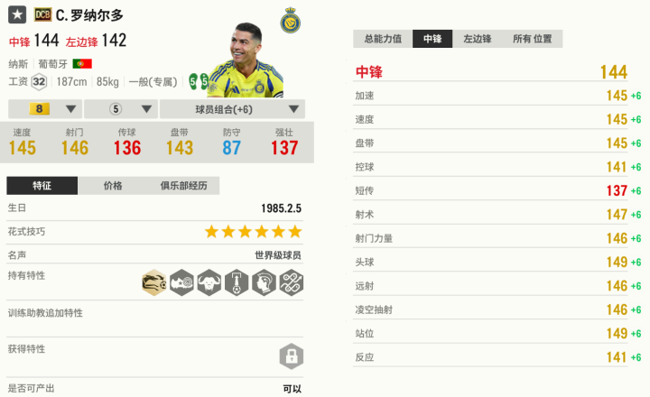This screenshot has height=397, width=650.
Task: Click the C. Ronaldo player portrait
Action: pos(246,60)
